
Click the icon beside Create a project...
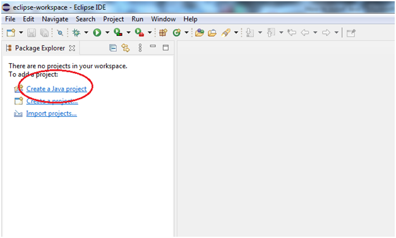tap(18, 101)
